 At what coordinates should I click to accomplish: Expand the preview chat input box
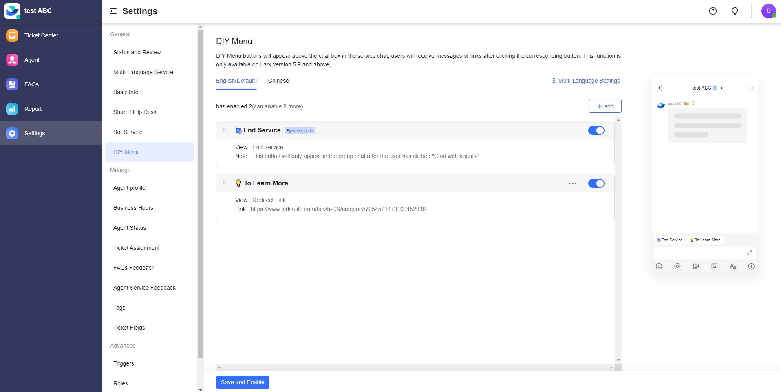pyautogui.click(x=749, y=253)
